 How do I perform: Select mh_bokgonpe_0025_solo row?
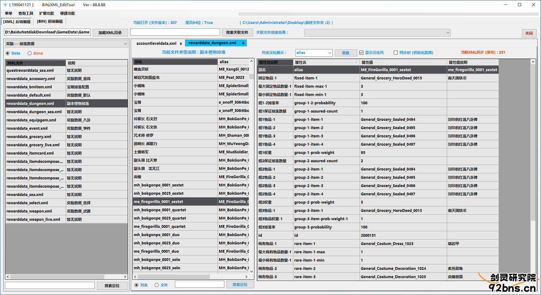[x=191, y=268]
